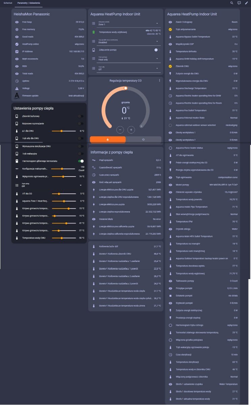Screen dimensions: 251x405
Task: Switch to the Schemat tab
Action: [x=8, y=3]
